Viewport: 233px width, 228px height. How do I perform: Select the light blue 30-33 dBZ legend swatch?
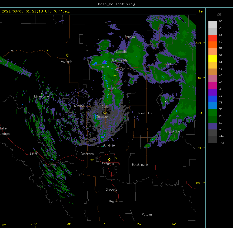[212, 106]
